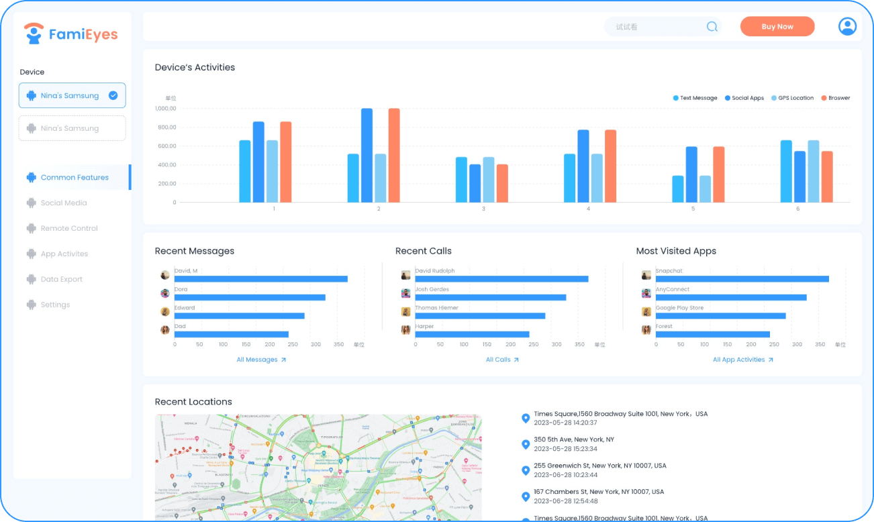Viewport: 874px width, 522px height.
Task: Click Dad avatar in Recent Messages
Action: (165, 329)
